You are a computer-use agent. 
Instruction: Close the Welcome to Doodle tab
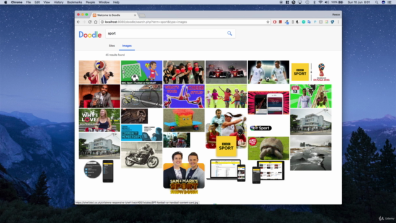tap(135, 15)
